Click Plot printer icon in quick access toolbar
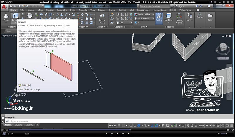The image size is (235, 137). point(27,6)
